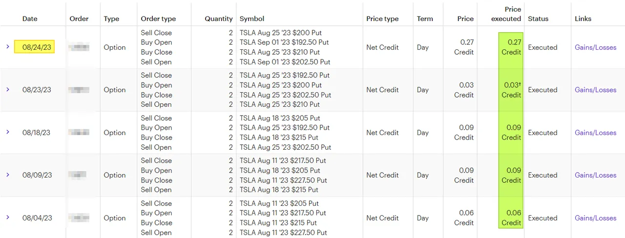
Task: Expand the 08/09/23 order row chevron
Action: 8,175
